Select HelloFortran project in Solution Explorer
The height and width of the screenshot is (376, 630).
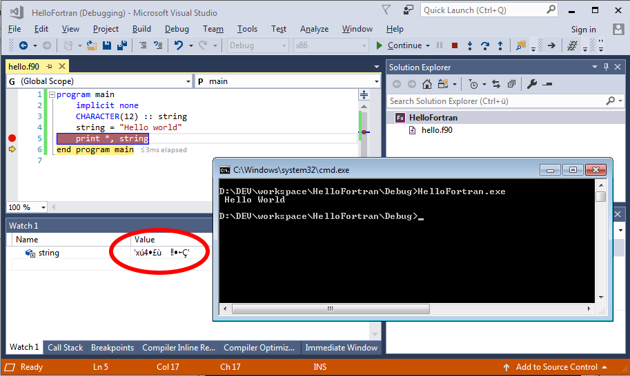click(433, 118)
